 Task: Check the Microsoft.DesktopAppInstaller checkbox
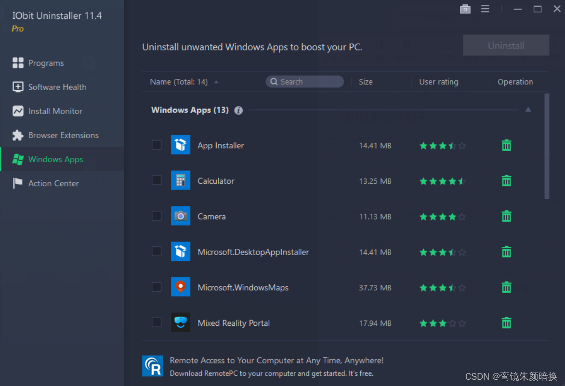point(157,251)
